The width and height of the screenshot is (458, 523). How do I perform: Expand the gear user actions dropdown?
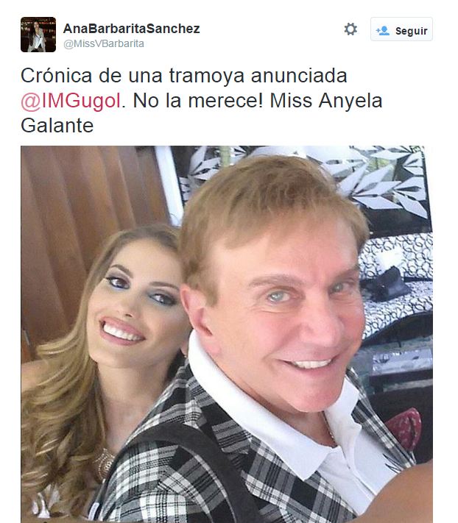pyautogui.click(x=350, y=29)
